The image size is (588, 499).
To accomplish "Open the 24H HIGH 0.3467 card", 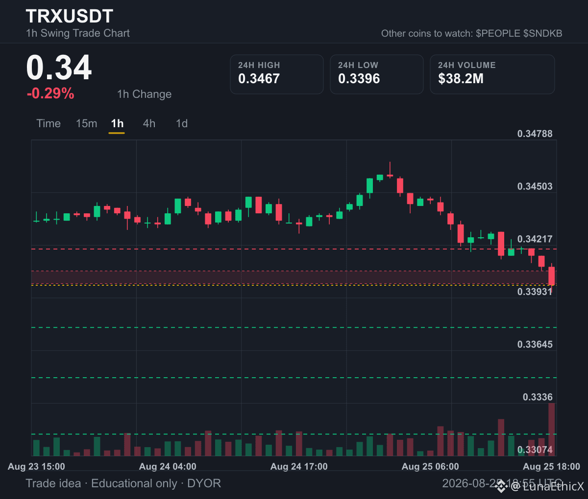I will [277, 74].
